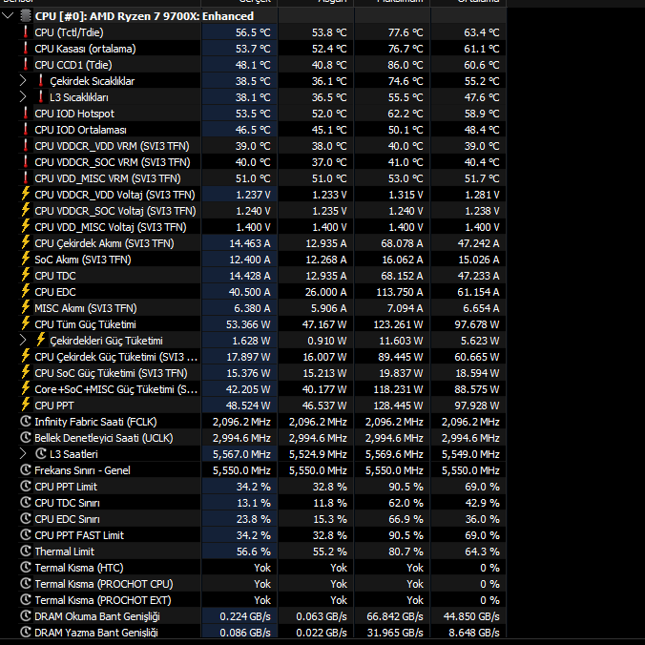
Task: Click the 80.7 % maximum Thermal Limit cell
Action: [x=392, y=551]
